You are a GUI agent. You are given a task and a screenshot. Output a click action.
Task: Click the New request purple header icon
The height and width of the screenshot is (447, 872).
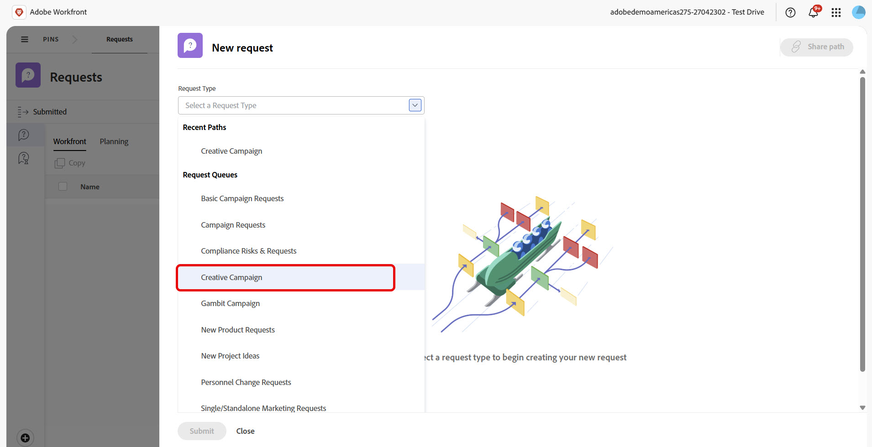190,45
